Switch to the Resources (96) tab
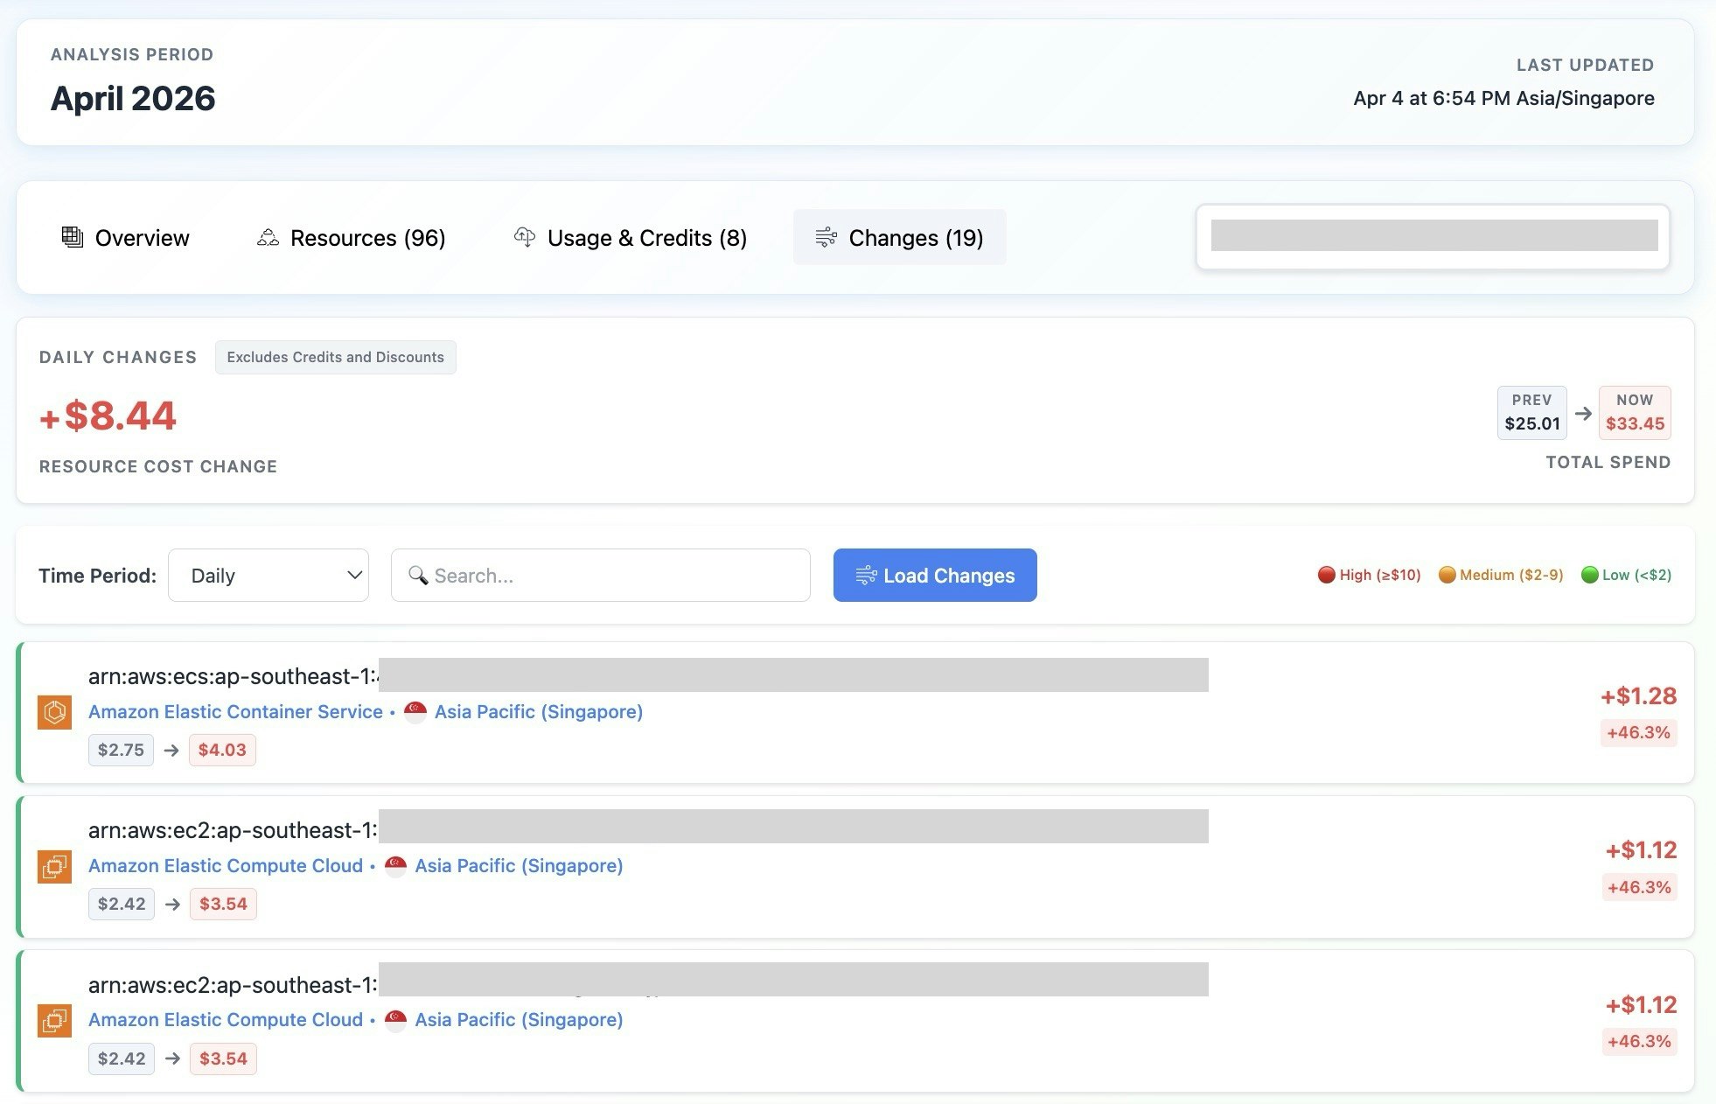Screen dimensions: 1716x1104 click(367, 238)
